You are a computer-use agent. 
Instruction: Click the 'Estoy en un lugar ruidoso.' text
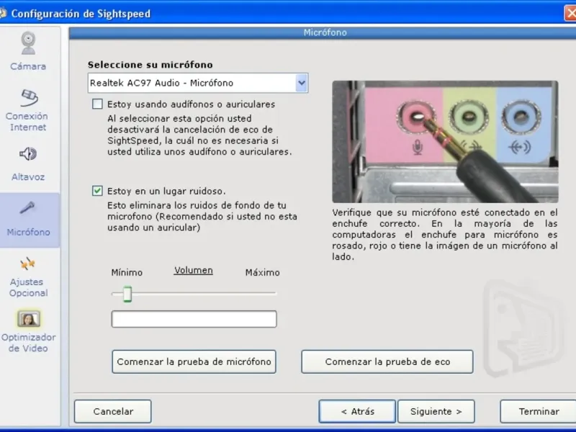click(x=166, y=191)
